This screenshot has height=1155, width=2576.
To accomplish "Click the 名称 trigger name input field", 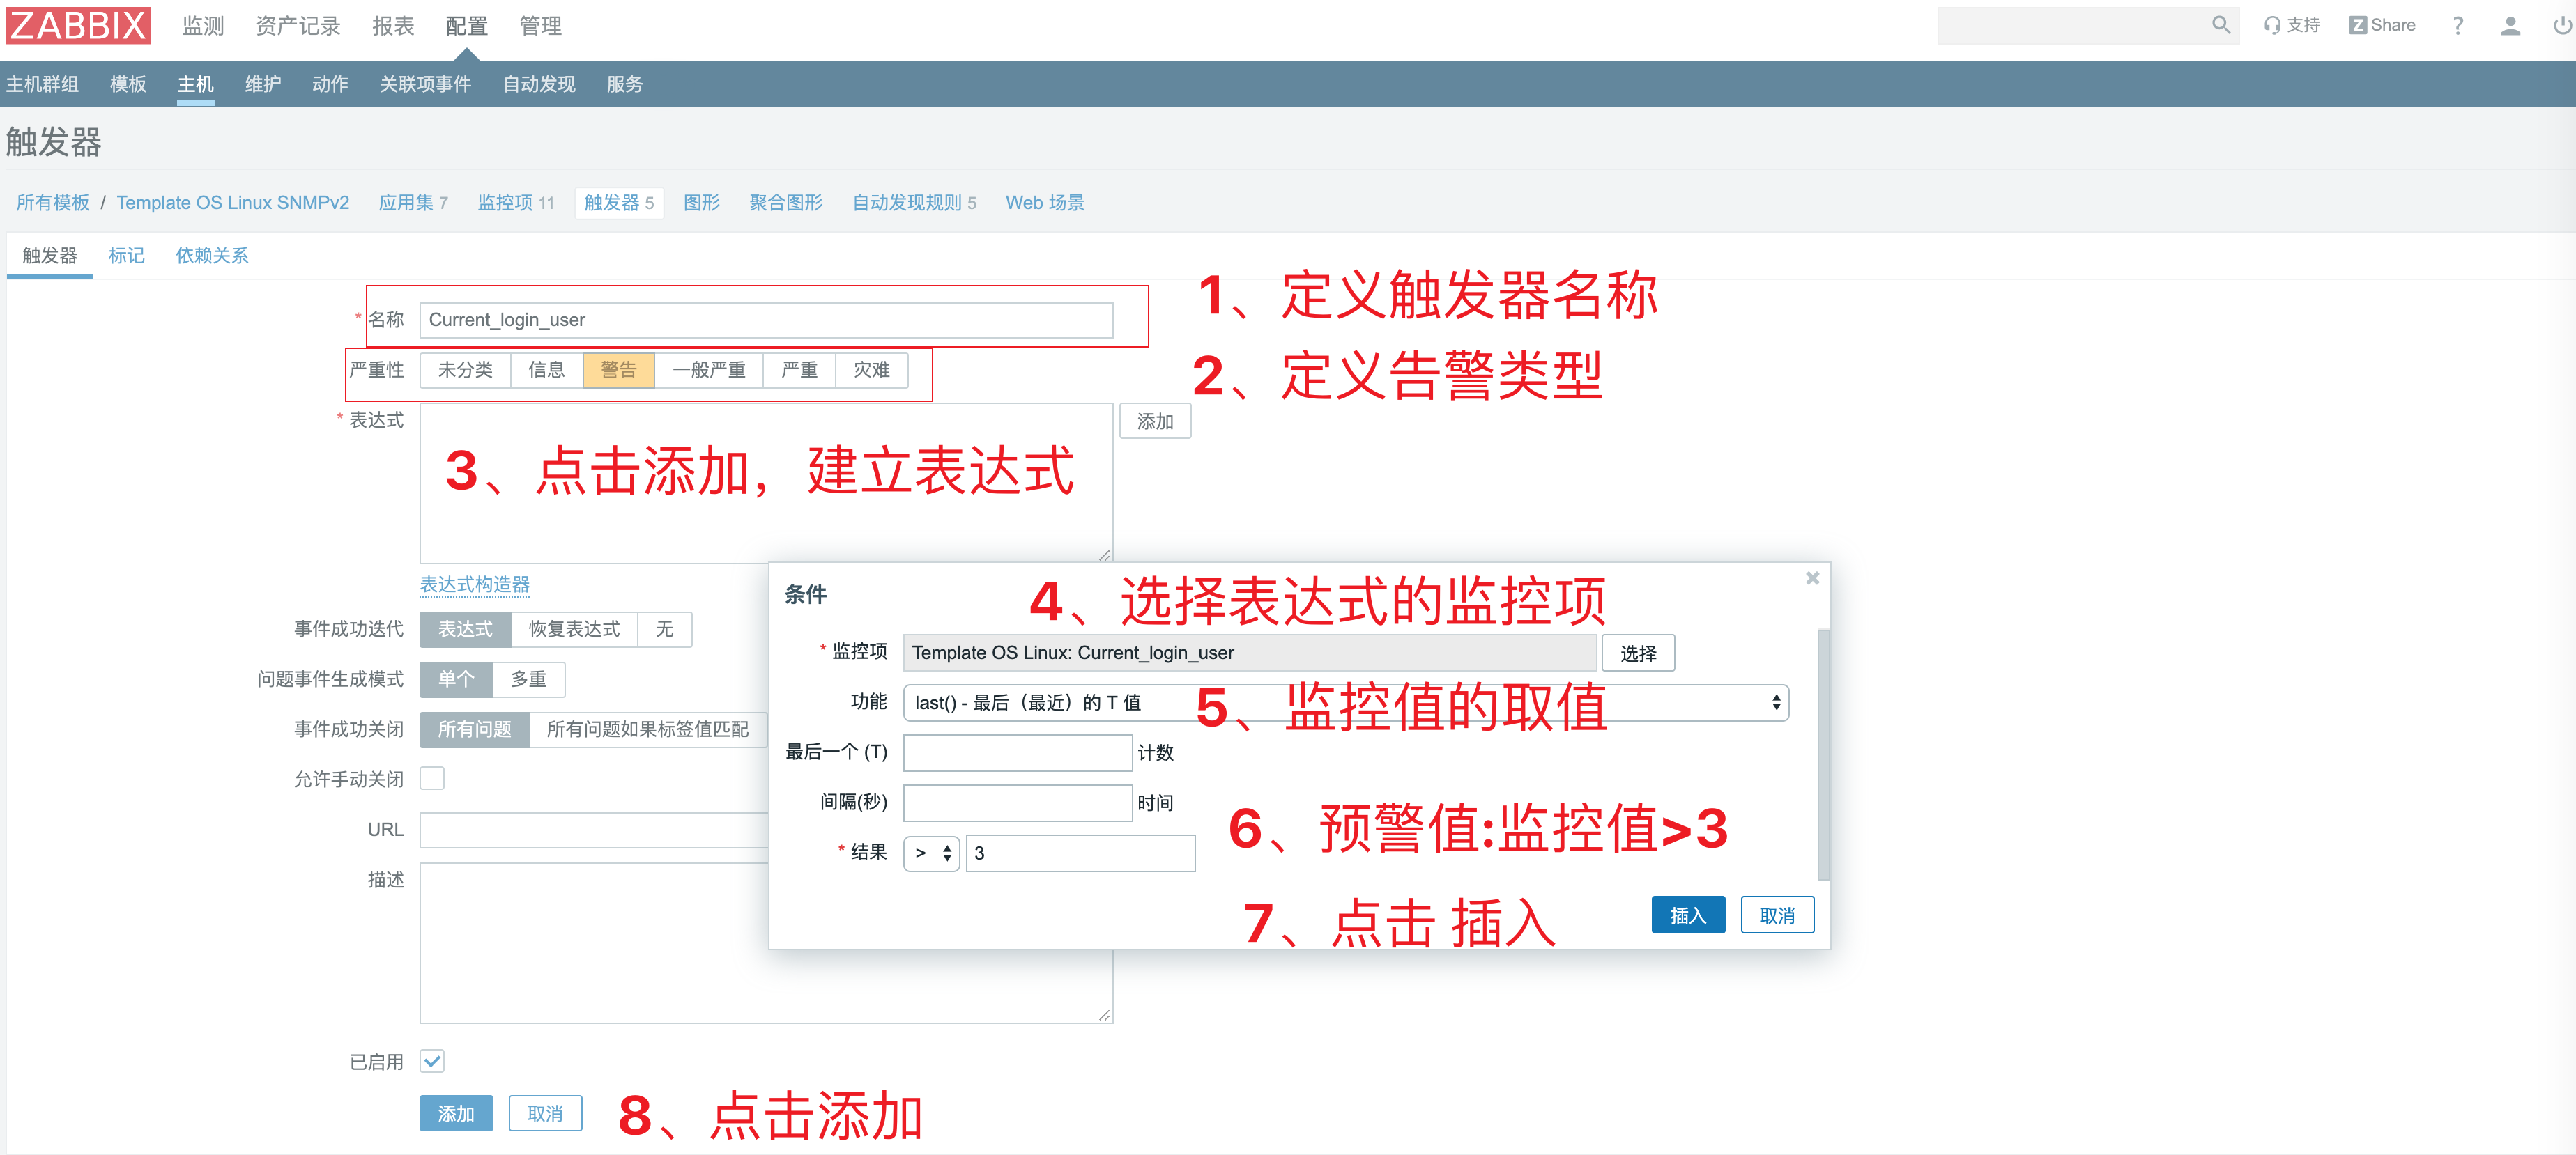I will click(766, 320).
